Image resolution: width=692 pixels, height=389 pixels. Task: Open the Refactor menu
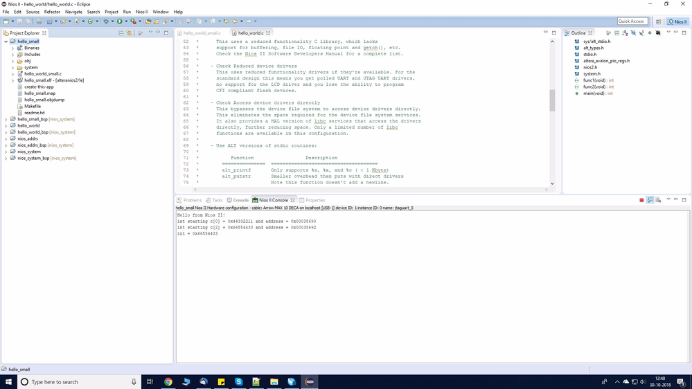tap(52, 12)
